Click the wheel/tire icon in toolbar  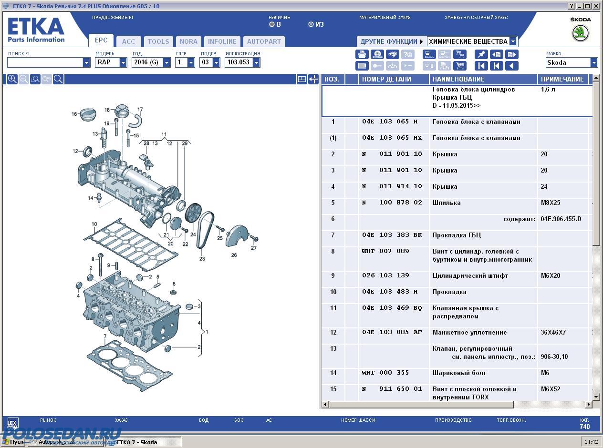pos(377,54)
